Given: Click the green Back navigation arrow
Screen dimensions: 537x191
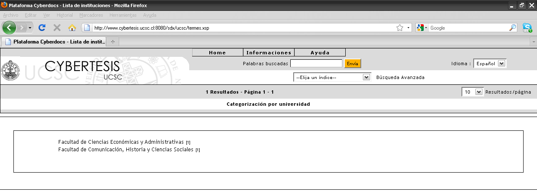Looking at the screenshot, I should tap(9, 28).
